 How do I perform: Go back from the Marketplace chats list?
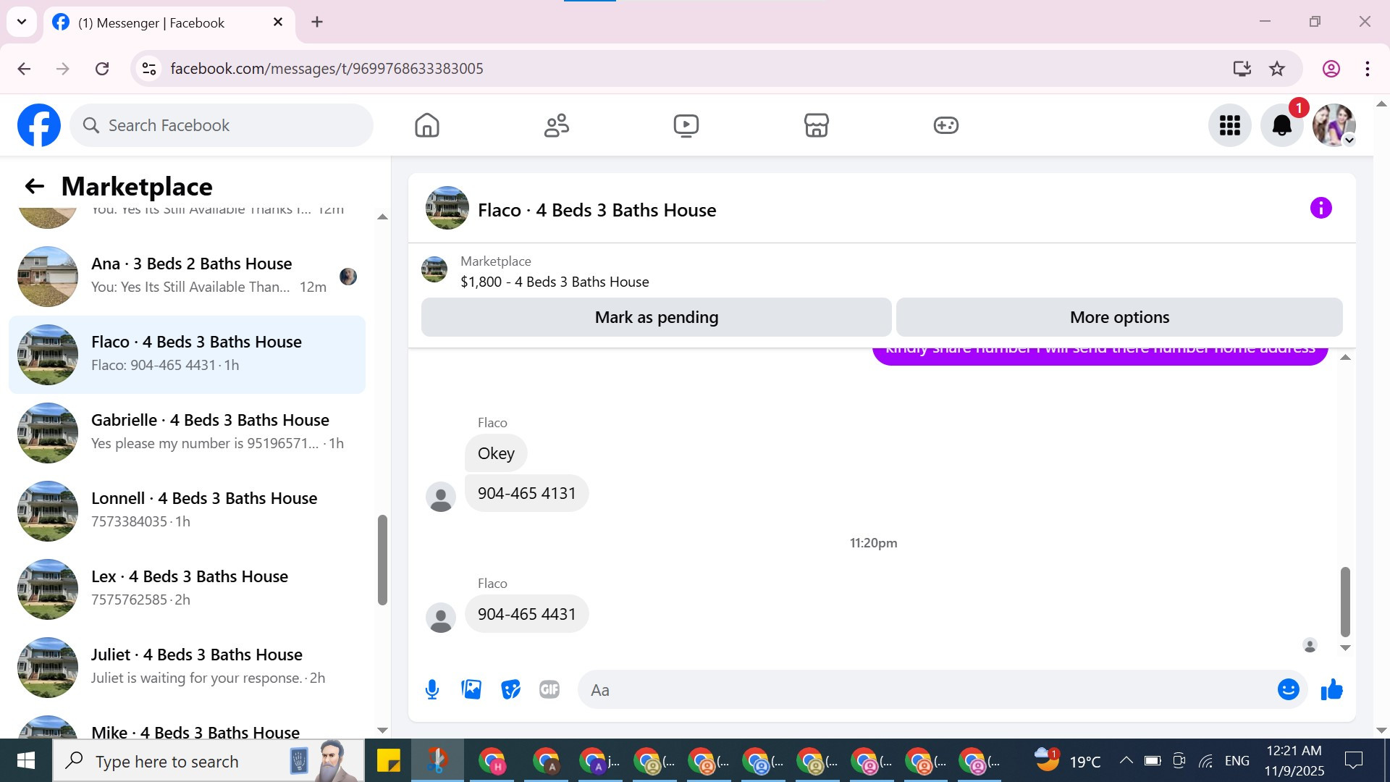(34, 186)
